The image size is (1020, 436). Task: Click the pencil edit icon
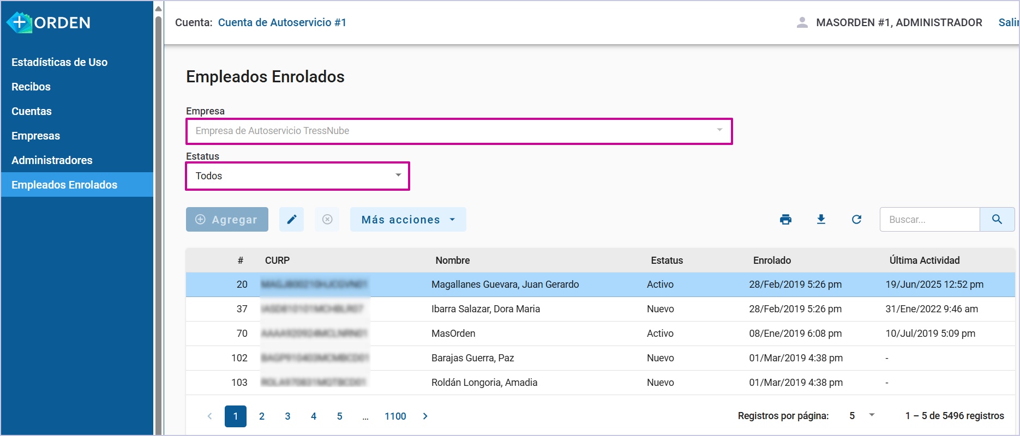coord(291,219)
